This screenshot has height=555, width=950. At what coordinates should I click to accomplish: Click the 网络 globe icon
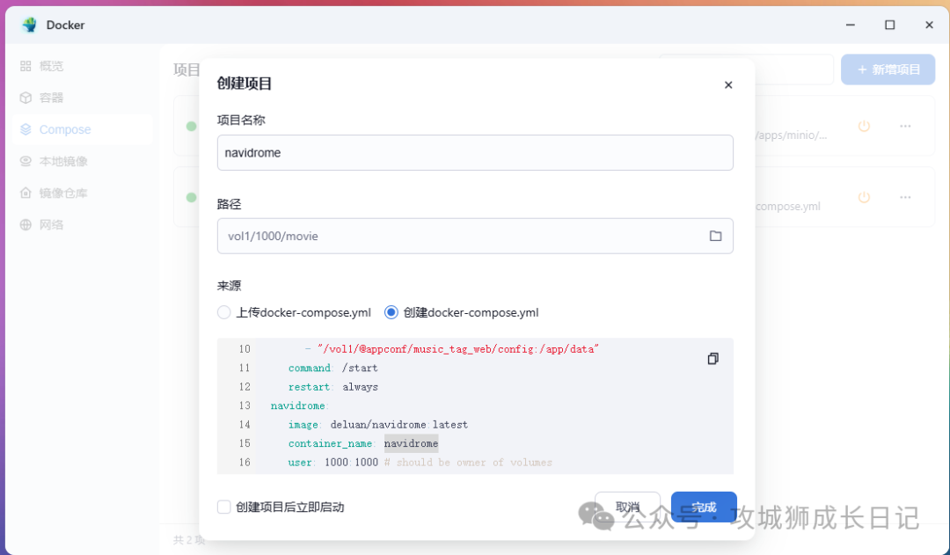[26, 225]
